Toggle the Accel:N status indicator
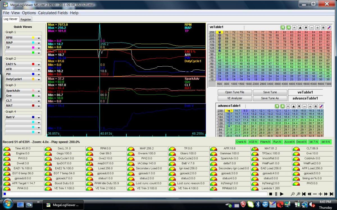Screen dimensions: 337x210 click(x=289, y=142)
